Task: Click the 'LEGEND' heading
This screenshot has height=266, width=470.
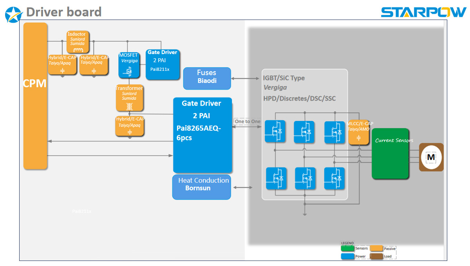Action: tap(347, 243)
